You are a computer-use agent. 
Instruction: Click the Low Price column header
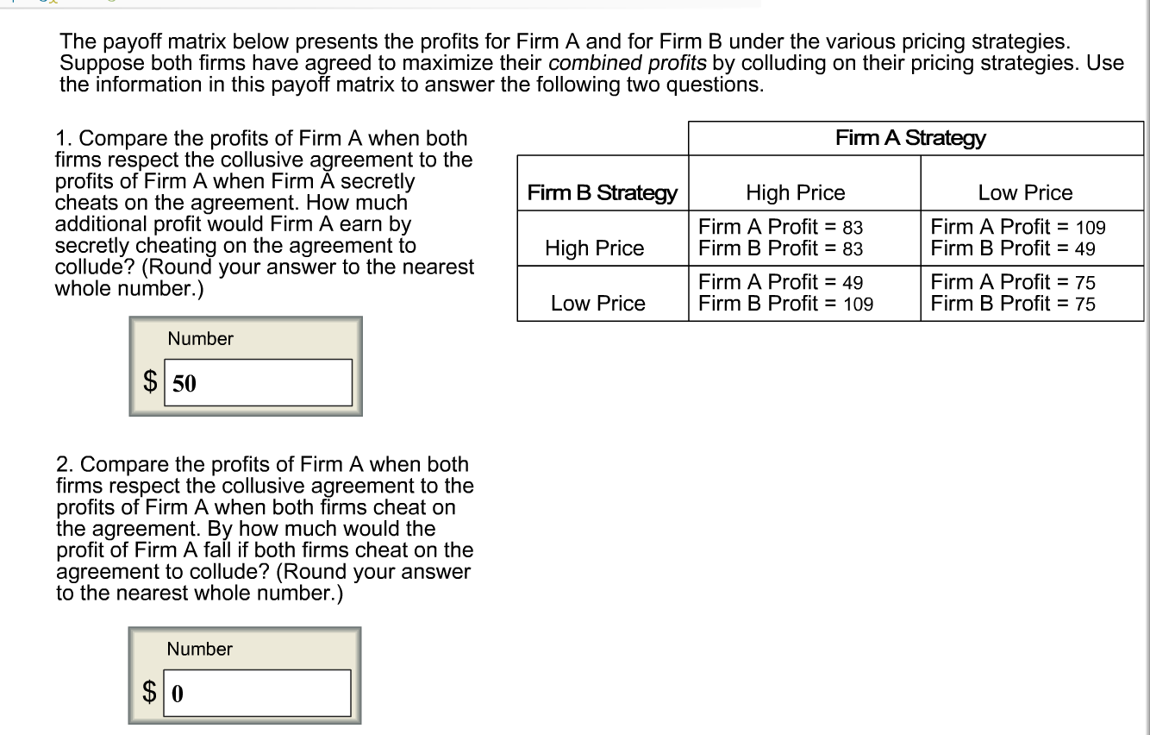pyautogui.click(x=1025, y=193)
